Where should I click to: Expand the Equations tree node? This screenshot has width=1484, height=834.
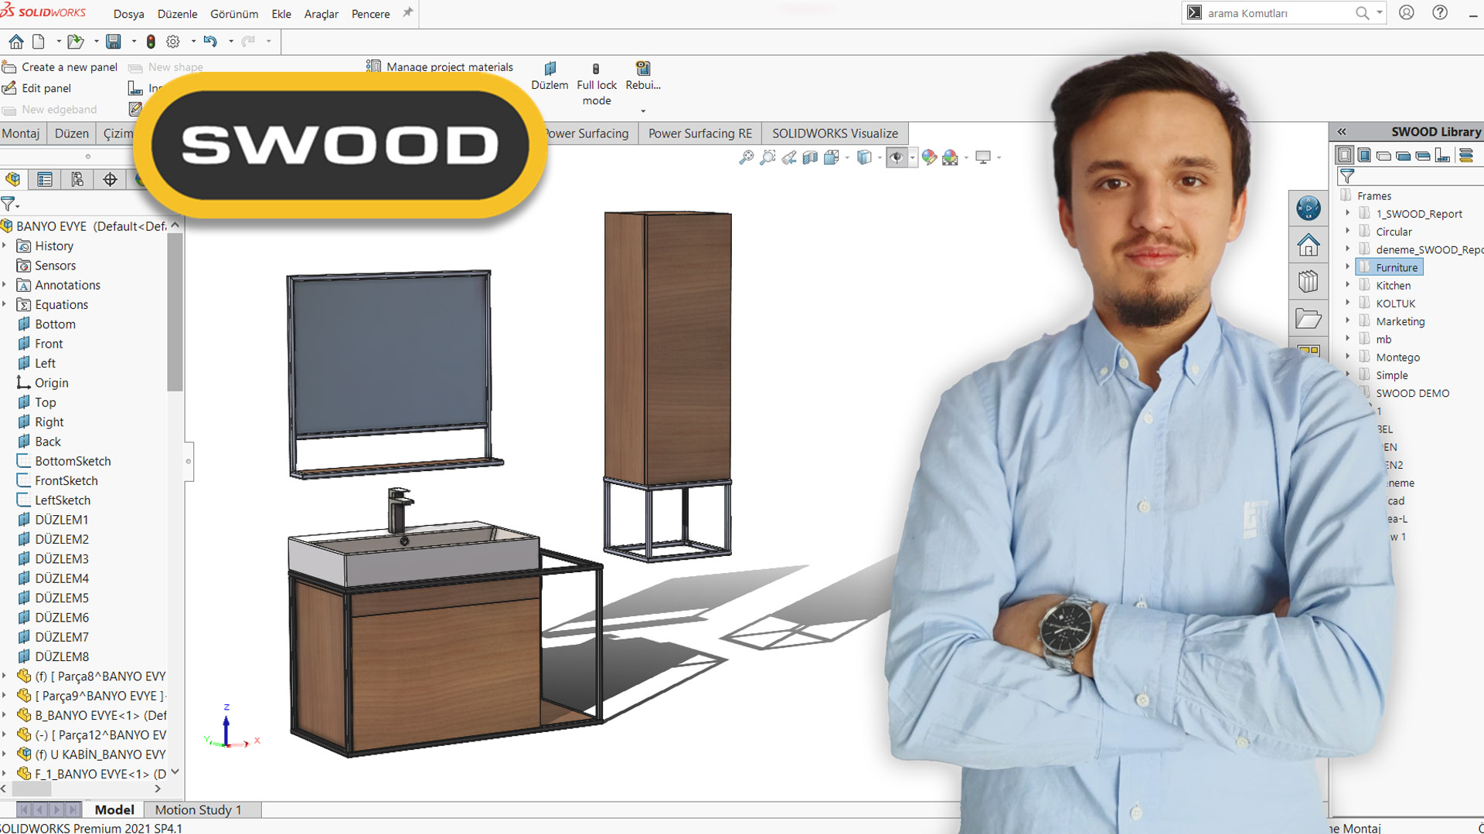click(5, 304)
